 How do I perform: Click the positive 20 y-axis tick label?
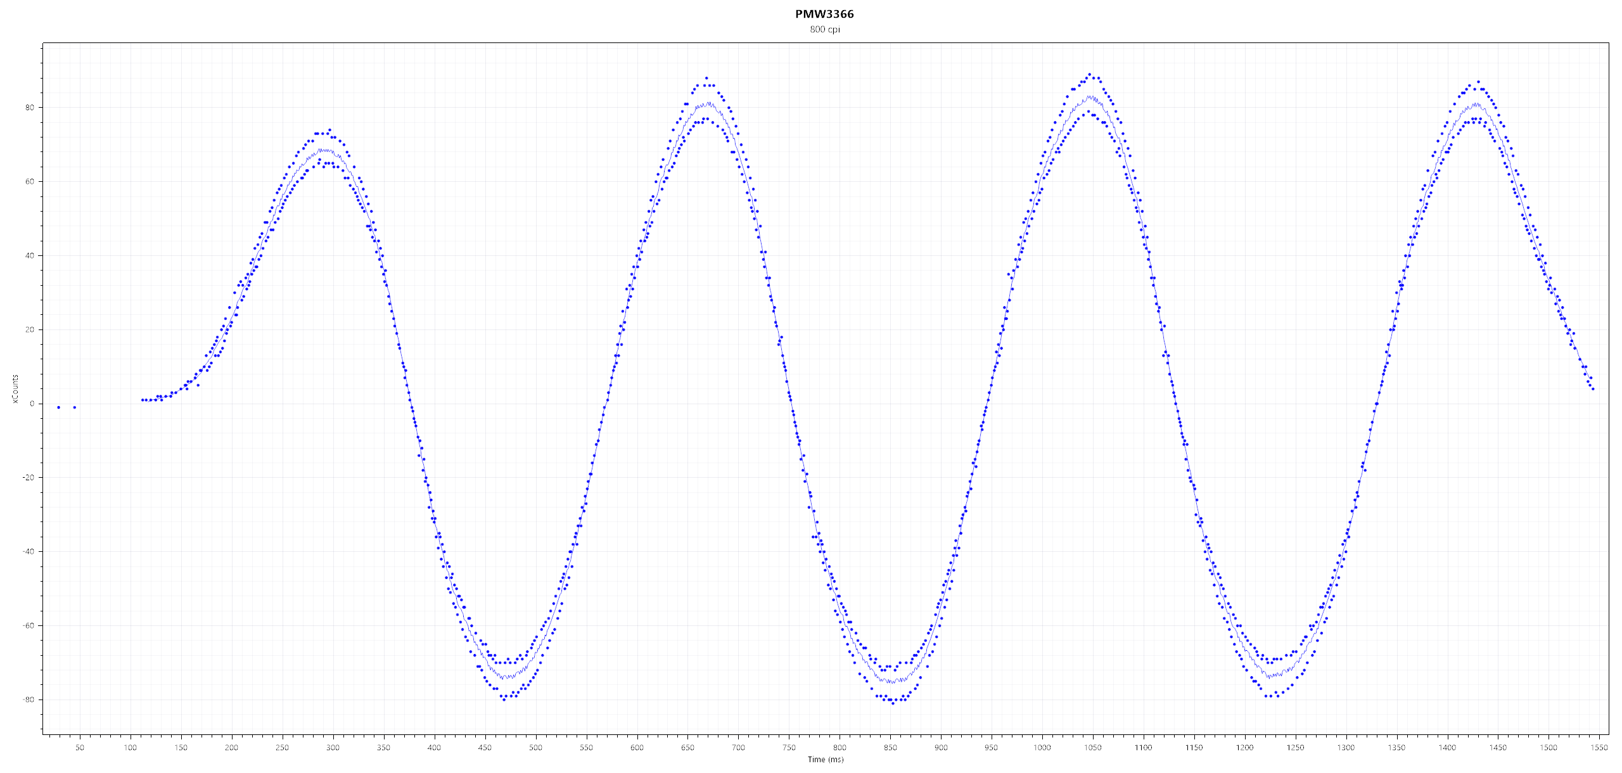[30, 330]
